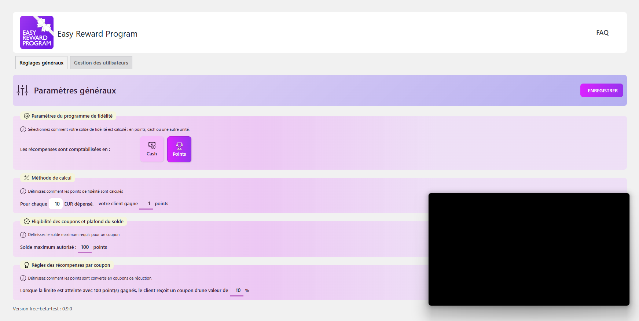This screenshot has width=639, height=321.
Task: Click label Les récompenses sont comptabilisées en
Action: tap(65, 149)
